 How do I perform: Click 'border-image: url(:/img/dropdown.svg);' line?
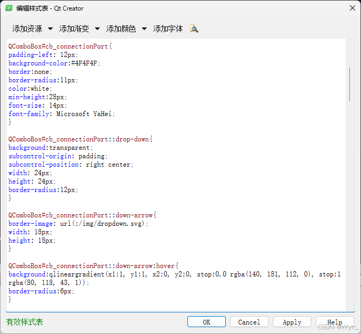pyautogui.click(x=78, y=224)
